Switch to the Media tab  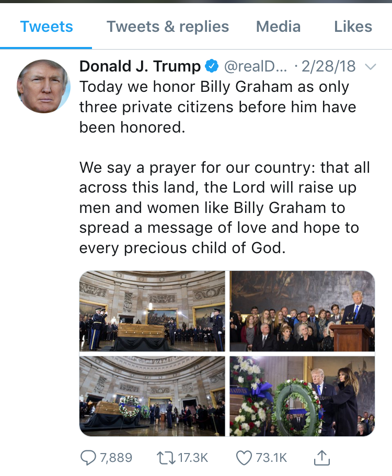pos(278,27)
